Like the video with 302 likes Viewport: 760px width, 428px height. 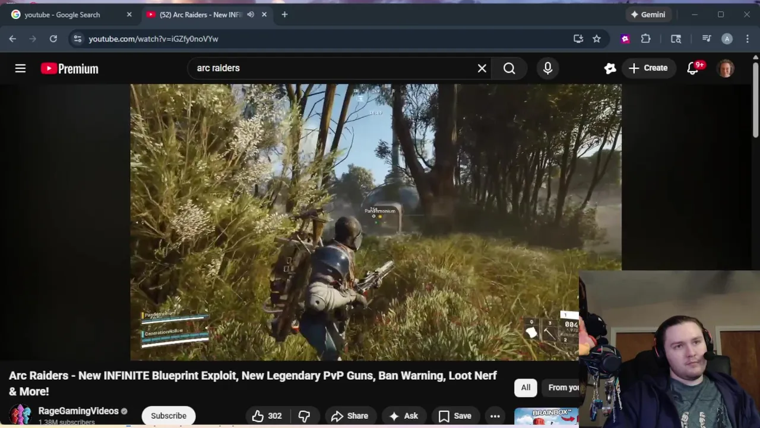pos(267,416)
